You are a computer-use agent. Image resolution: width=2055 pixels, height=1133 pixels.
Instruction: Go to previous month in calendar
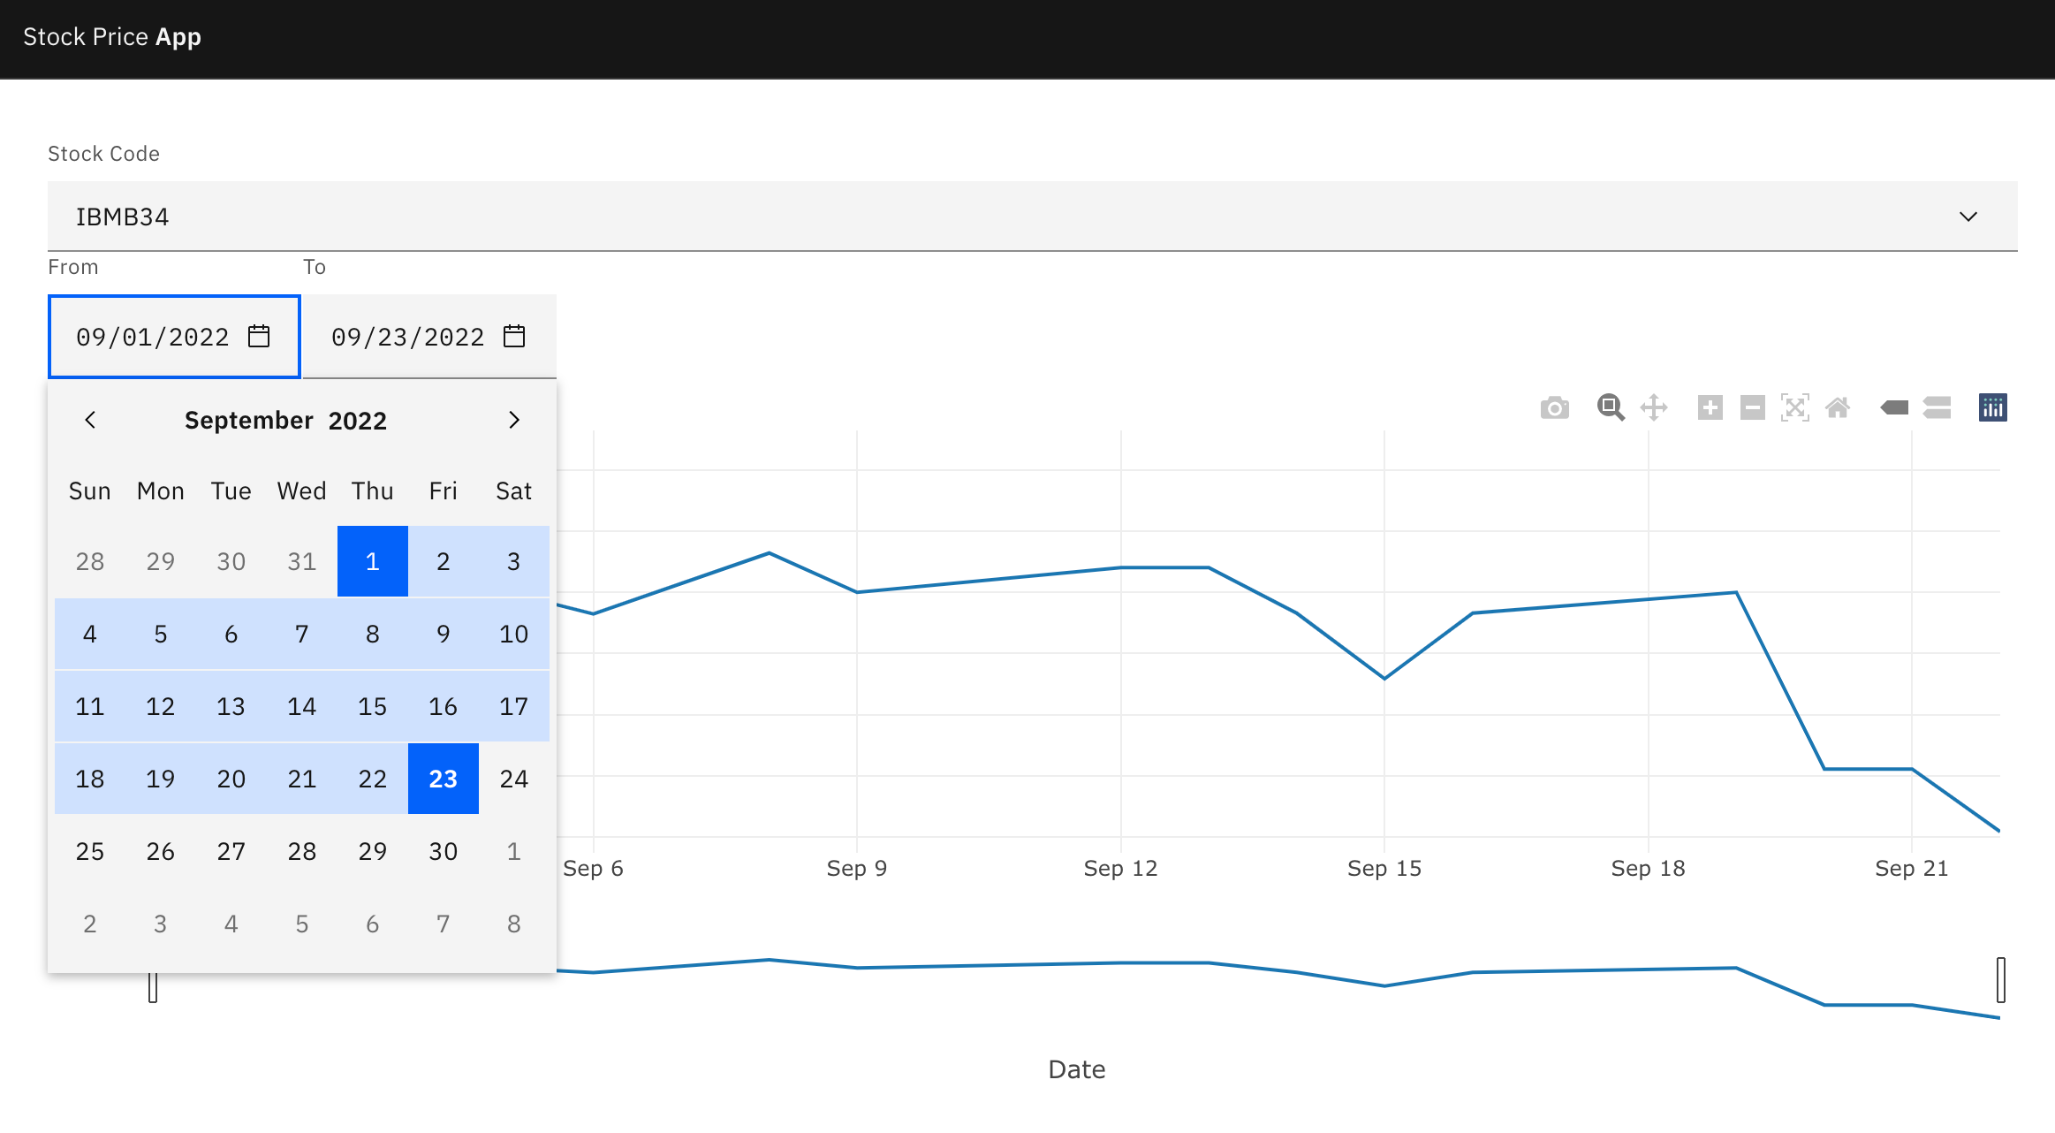click(90, 420)
